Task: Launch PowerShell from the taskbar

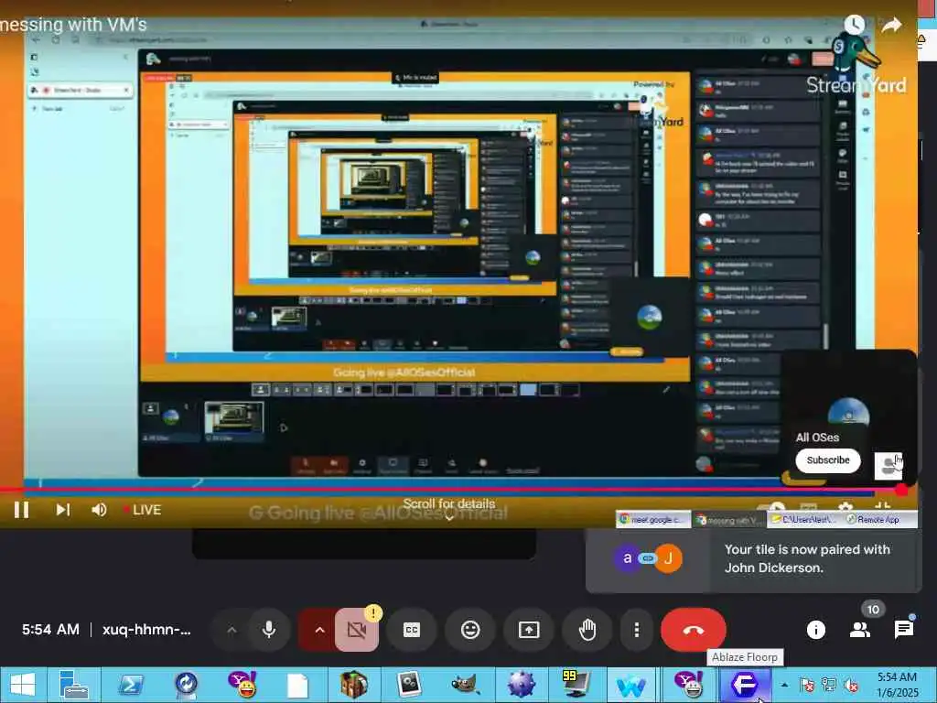Action: pos(130,685)
